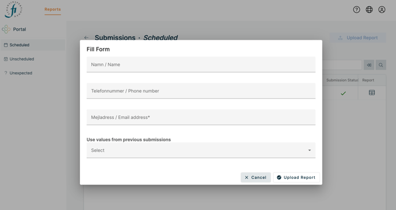
Task: Click the clear filter rewind icon button
Action: click(369, 65)
